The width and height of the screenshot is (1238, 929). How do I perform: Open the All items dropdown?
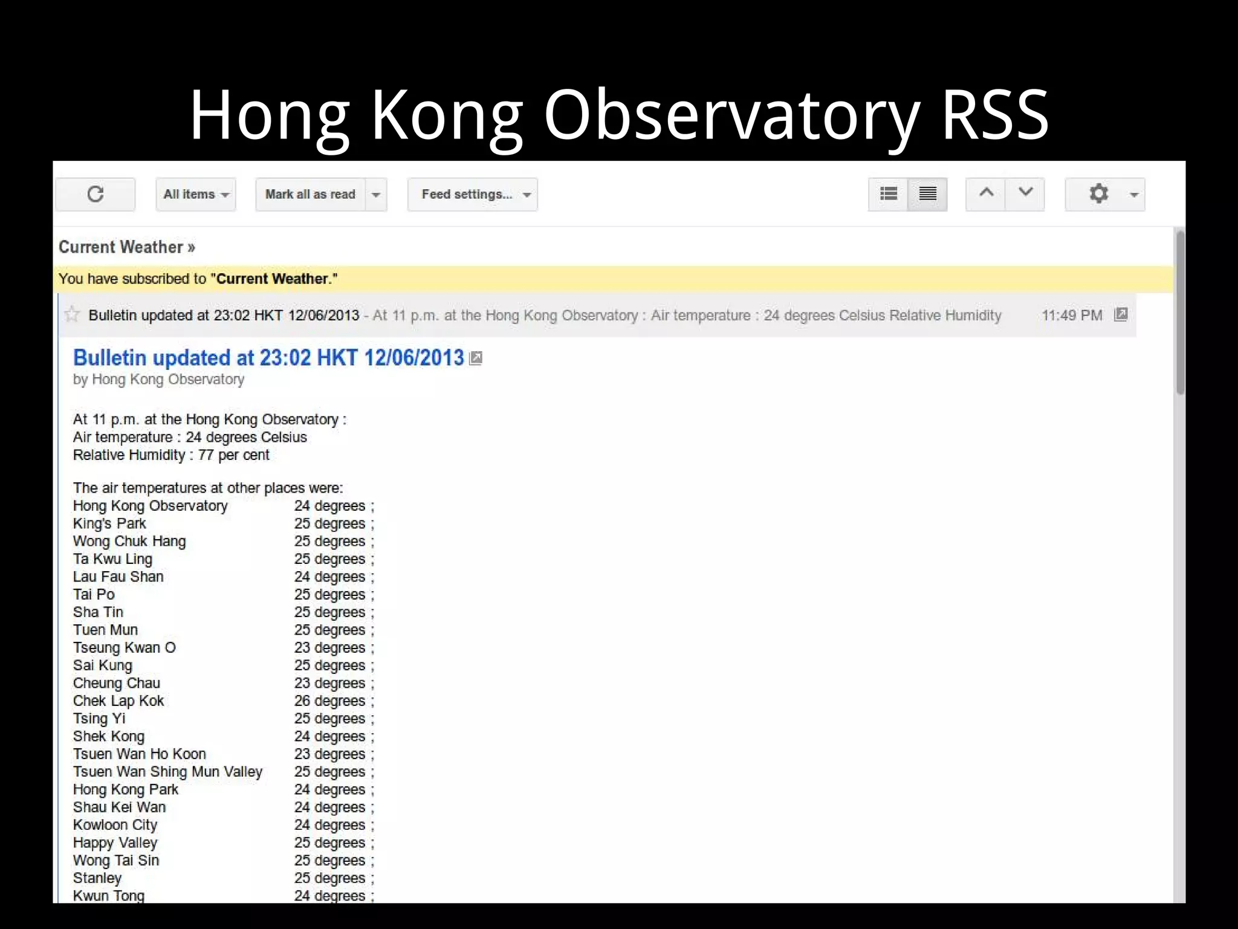196,194
